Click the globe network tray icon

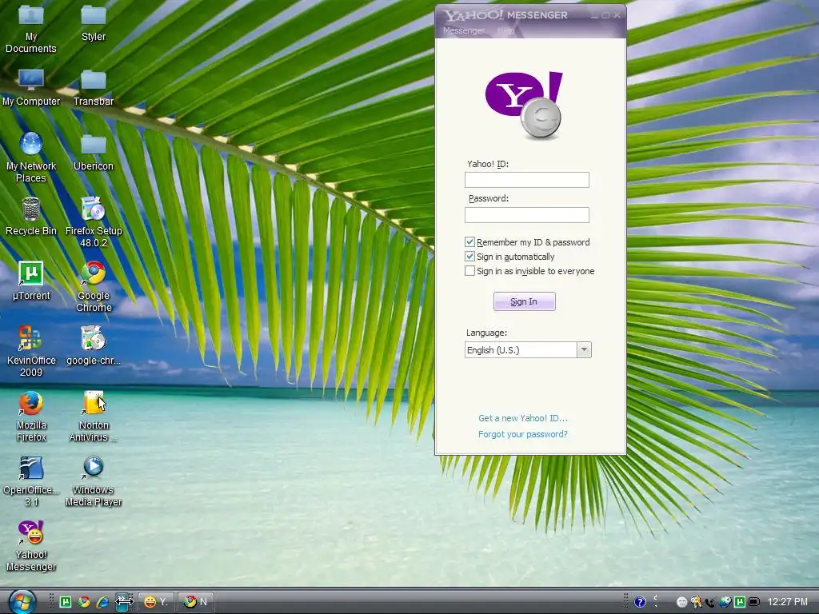pos(725,602)
